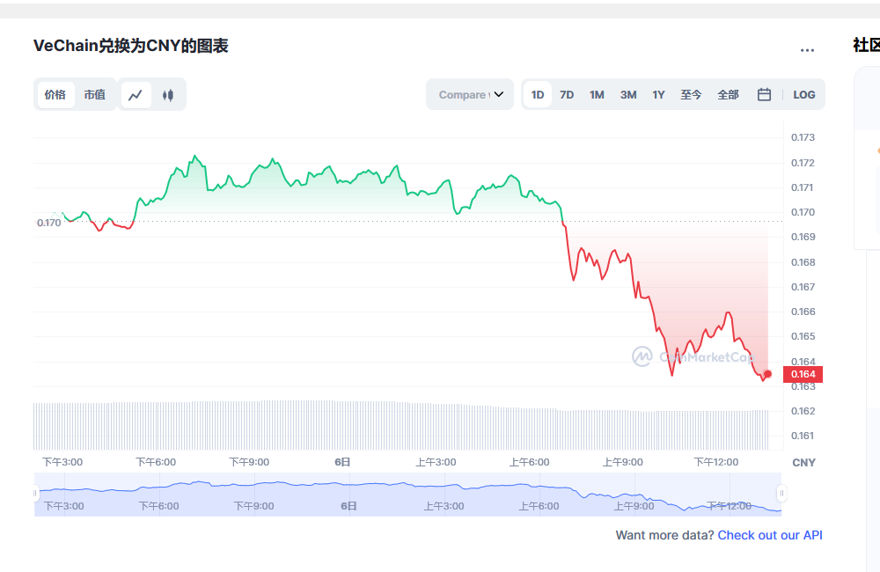The width and height of the screenshot is (880, 572).
Task: Select the 全部 (all) range tab
Action: [x=728, y=95]
